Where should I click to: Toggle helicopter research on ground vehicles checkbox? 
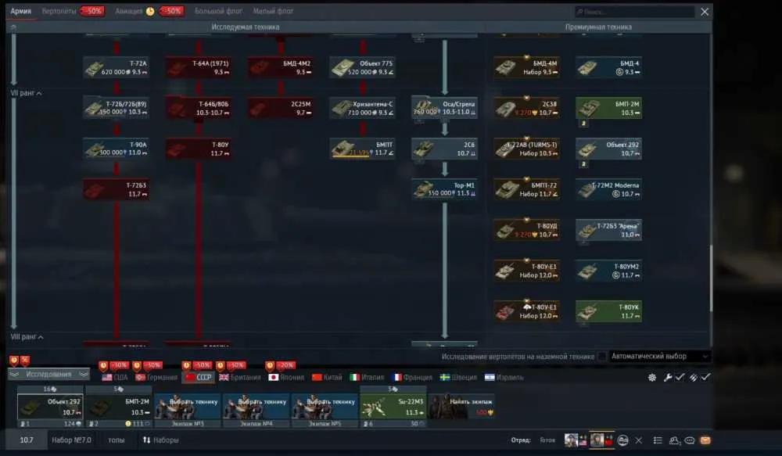(602, 356)
